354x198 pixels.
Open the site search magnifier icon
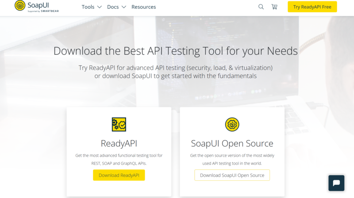pyautogui.click(x=261, y=7)
